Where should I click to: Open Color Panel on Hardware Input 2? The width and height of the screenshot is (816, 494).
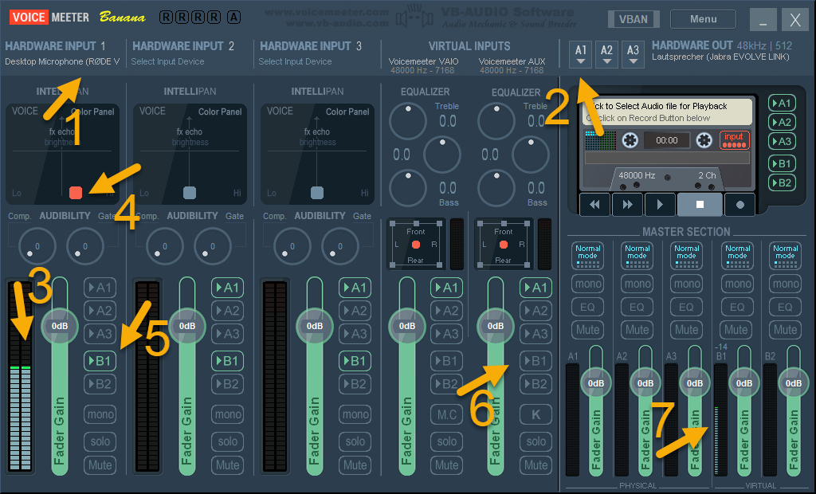(x=220, y=112)
